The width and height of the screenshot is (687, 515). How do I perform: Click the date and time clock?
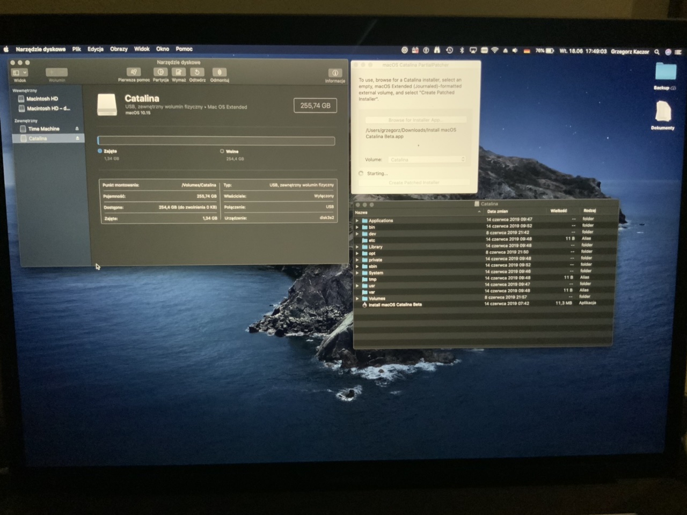[x=583, y=51]
